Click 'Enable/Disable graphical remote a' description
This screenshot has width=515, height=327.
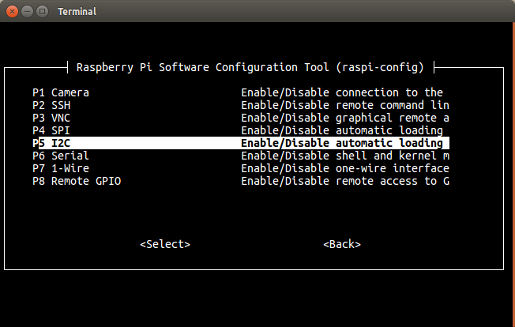345,118
